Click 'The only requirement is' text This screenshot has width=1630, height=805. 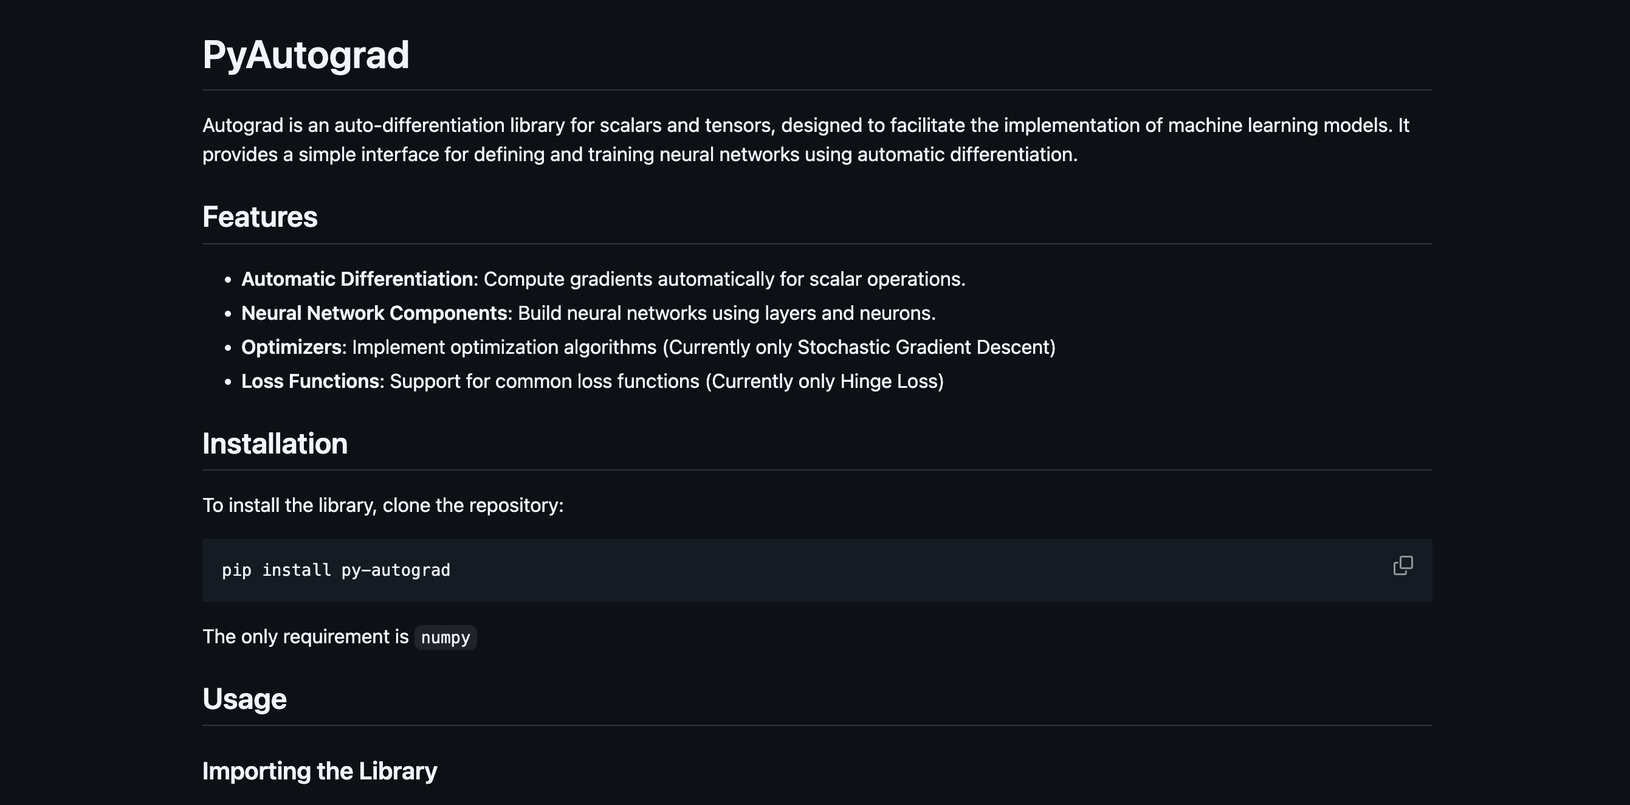point(306,637)
